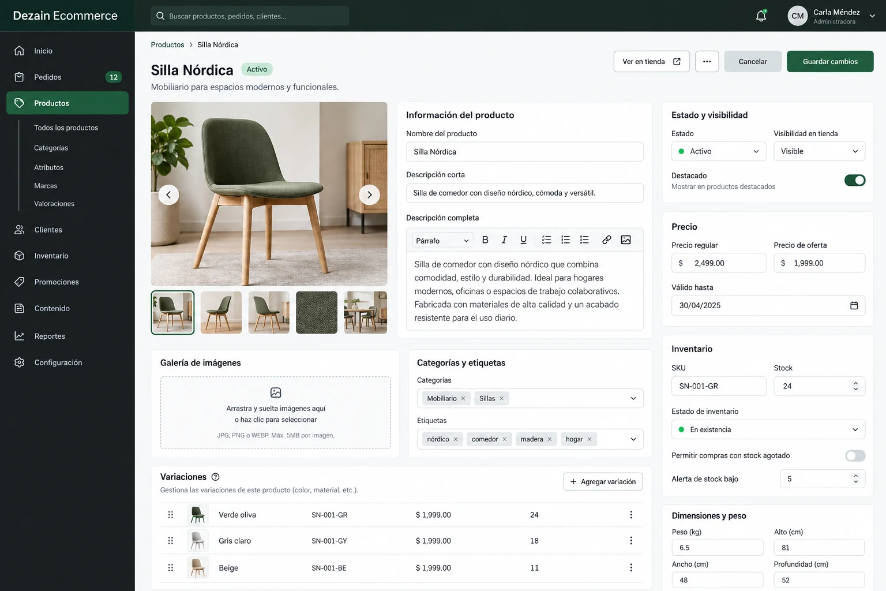Image resolution: width=886 pixels, height=591 pixels.
Task: Click Guardar cambios
Action: coord(830,62)
